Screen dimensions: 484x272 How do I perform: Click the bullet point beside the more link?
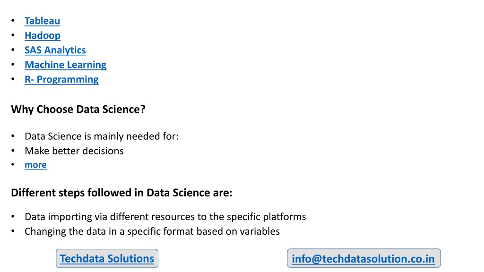click(x=13, y=164)
